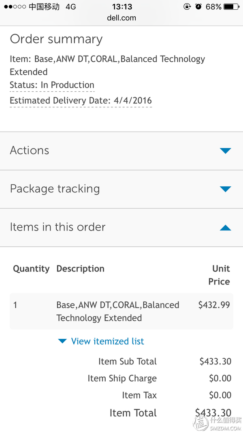This screenshot has width=243, height=433.
Task: Tap the battery icon in status bar
Action: [231, 6]
